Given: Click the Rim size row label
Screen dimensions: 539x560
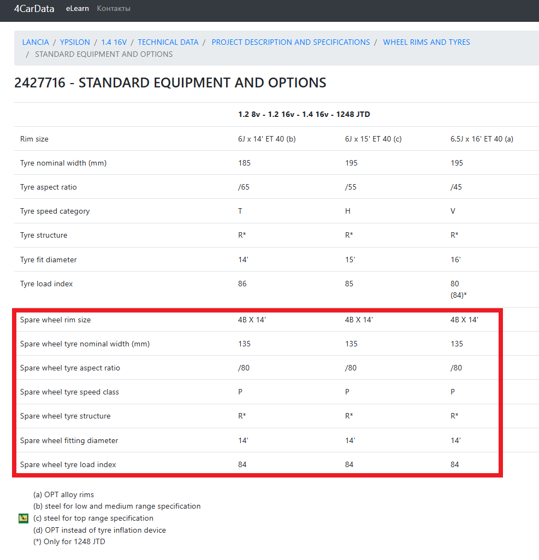Looking at the screenshot, I should click(x=34, y=139).
